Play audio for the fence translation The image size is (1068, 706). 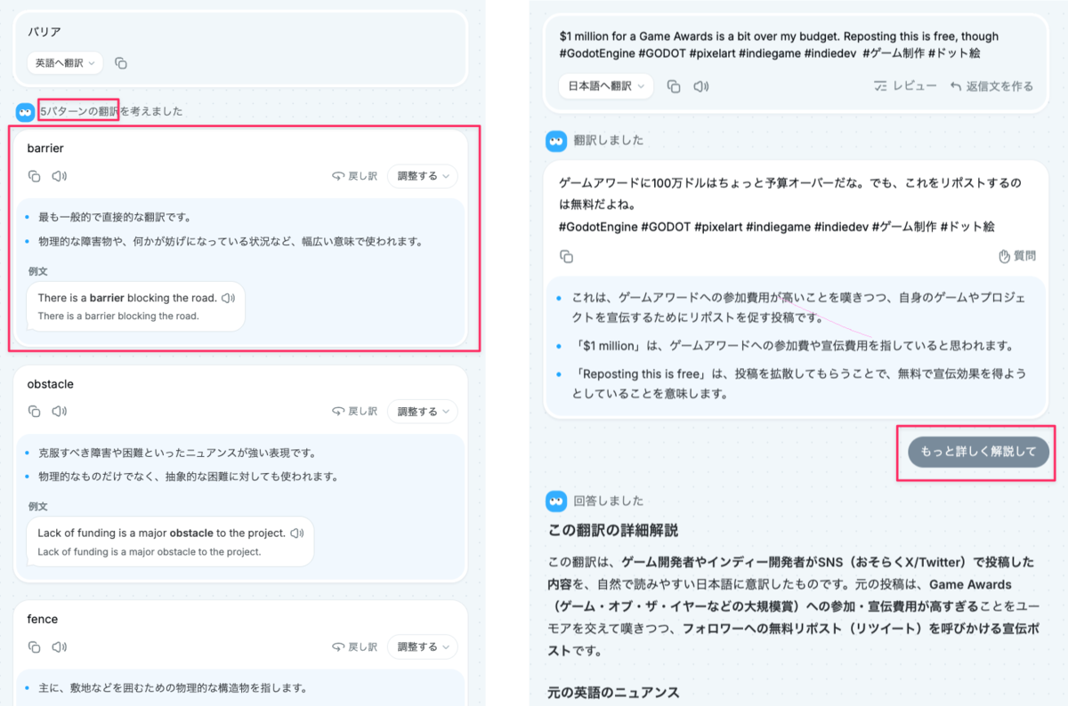click(59, 646)
